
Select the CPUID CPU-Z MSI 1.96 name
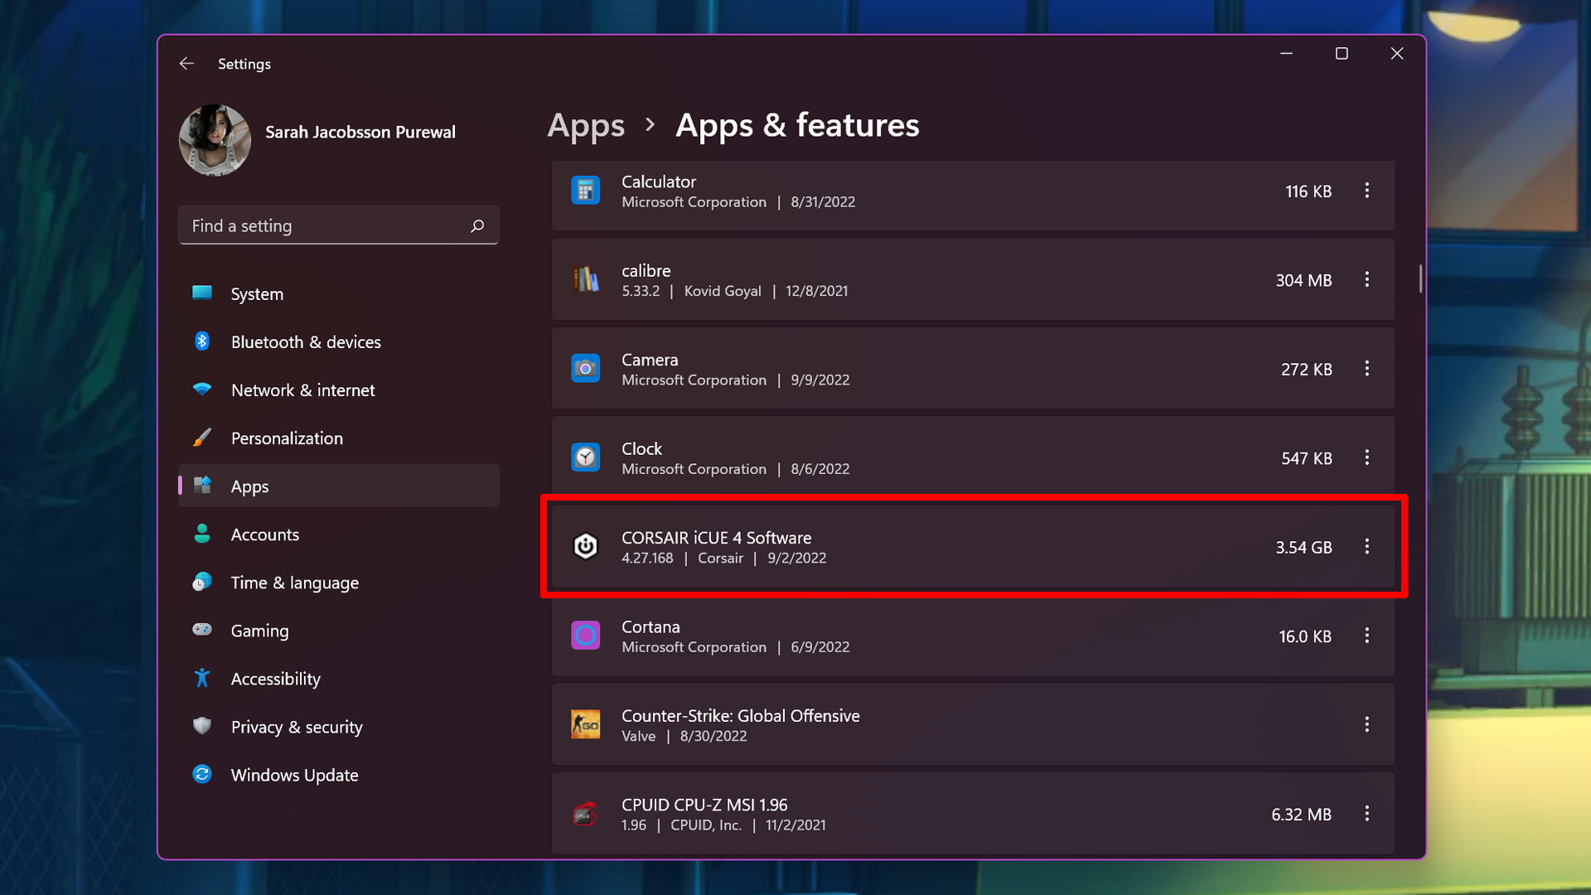click(704, 805)
